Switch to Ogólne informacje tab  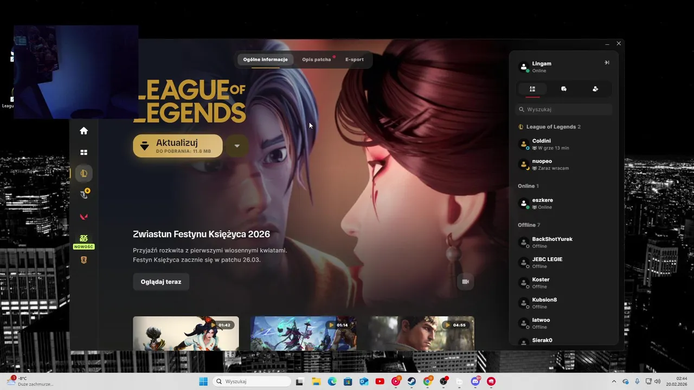pyautogui.click(x=265, y=60)
